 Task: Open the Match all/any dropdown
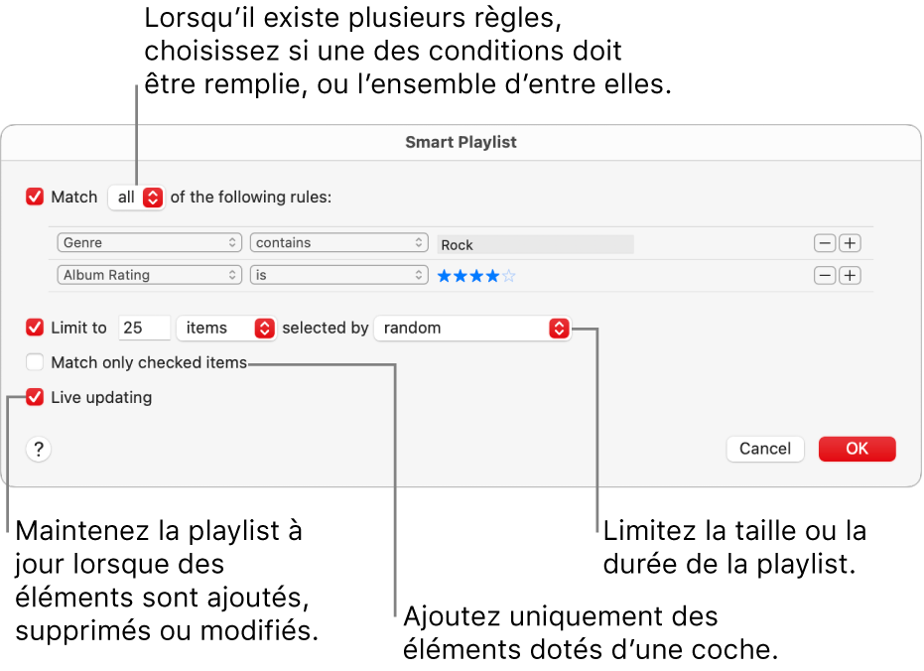136,197
